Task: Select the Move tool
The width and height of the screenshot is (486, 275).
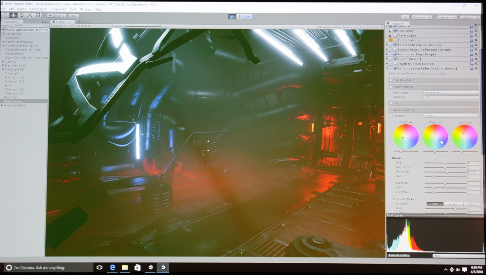Action: (x=13, y=15)
